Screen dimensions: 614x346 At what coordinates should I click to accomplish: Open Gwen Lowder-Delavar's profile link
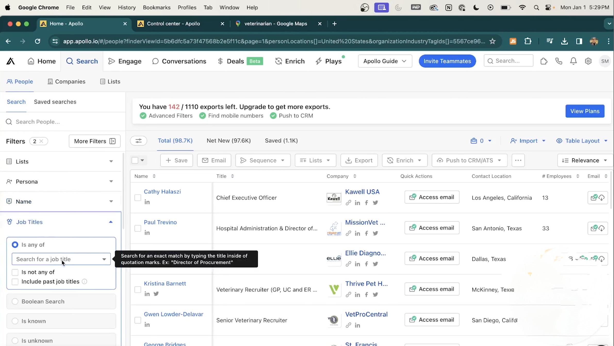[x=173, y=314]
